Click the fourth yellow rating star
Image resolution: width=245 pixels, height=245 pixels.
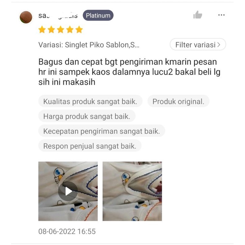click(x=70, y=30)
